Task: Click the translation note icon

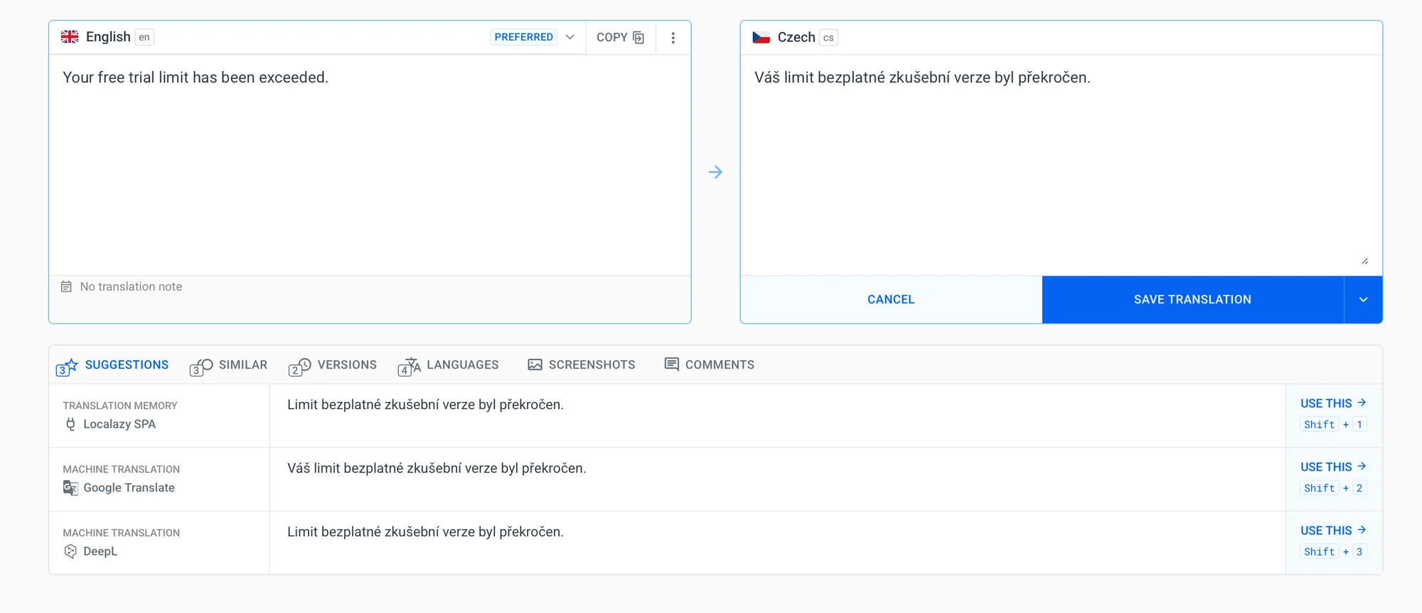Action: pyautogui.click(x=66, y=286)
